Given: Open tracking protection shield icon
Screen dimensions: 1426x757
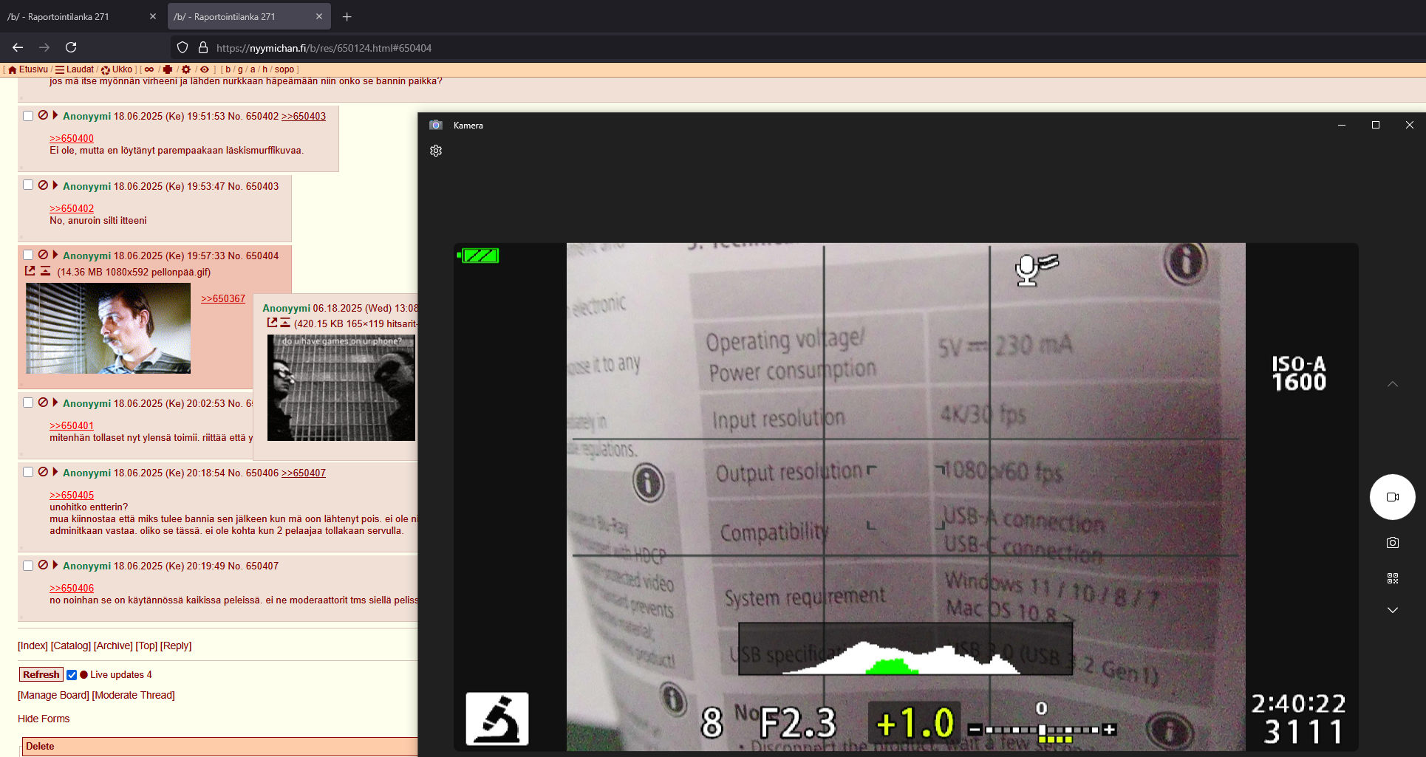Looking at the screenshot, I should coord(182,48).
